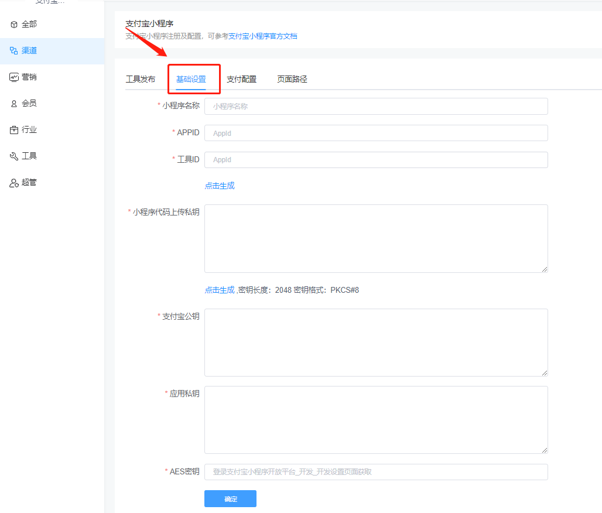The image size is (602, 513).
Task: Click the 渠道 channel icon in sidebar
Action: point(14,51)
